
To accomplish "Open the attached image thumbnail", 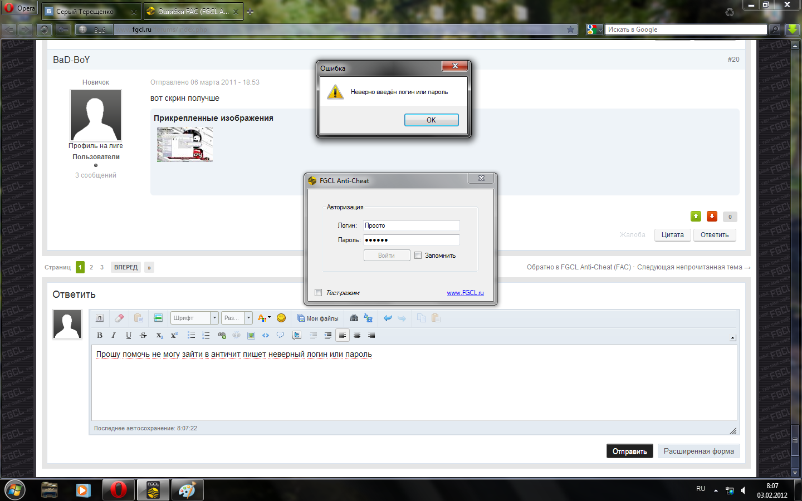I will point(185,144).
